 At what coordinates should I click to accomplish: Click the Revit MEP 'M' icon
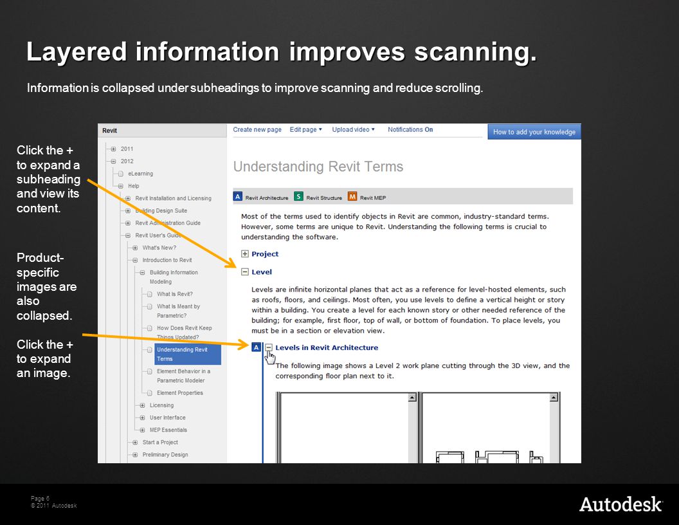(x=352, y=197)
